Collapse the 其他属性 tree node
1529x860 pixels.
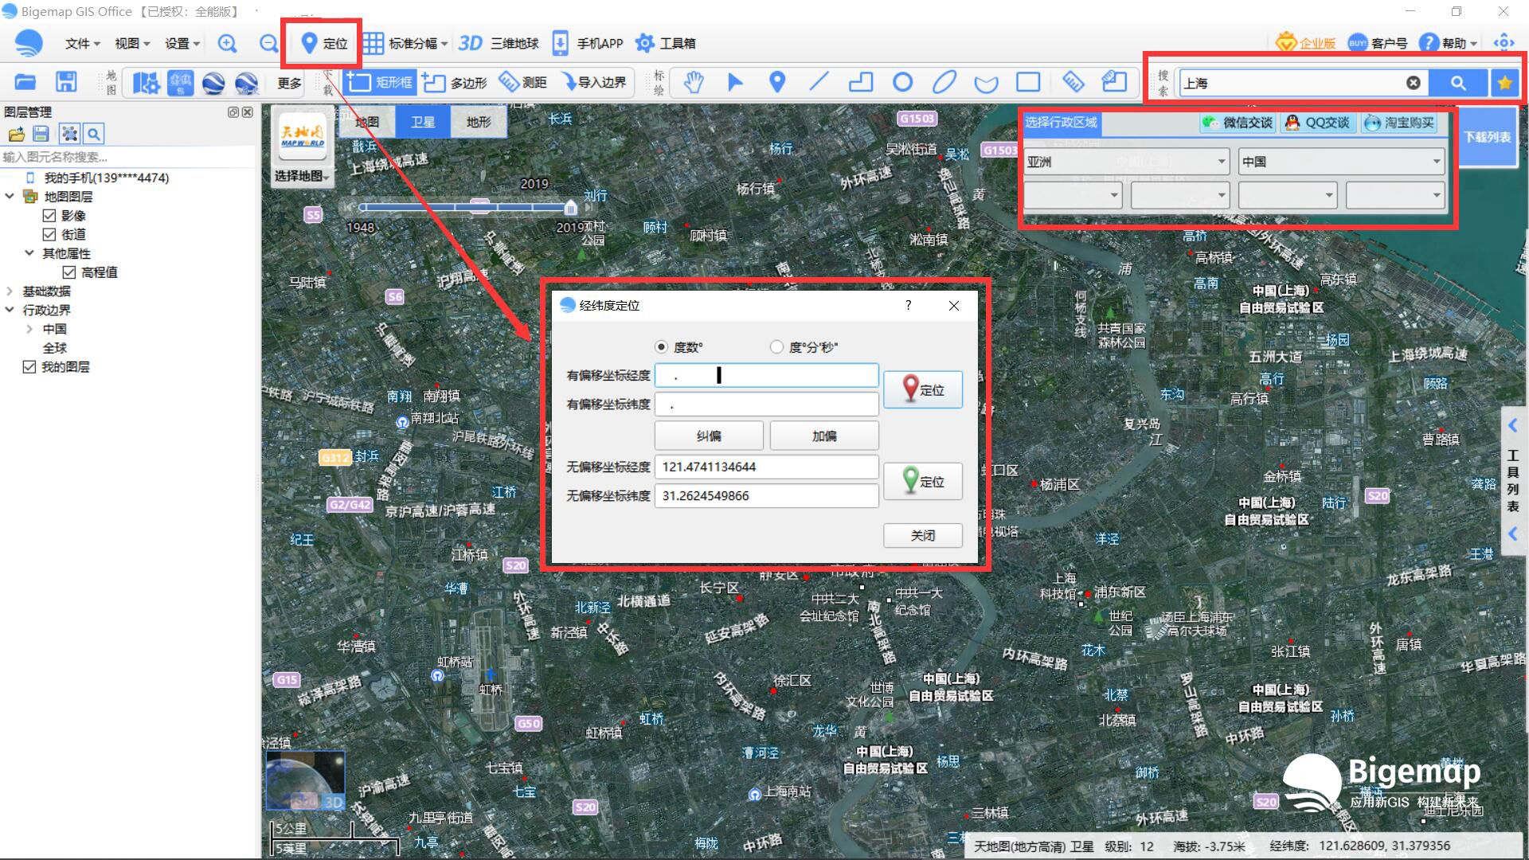pyautogui.click(x=29, y=253)
